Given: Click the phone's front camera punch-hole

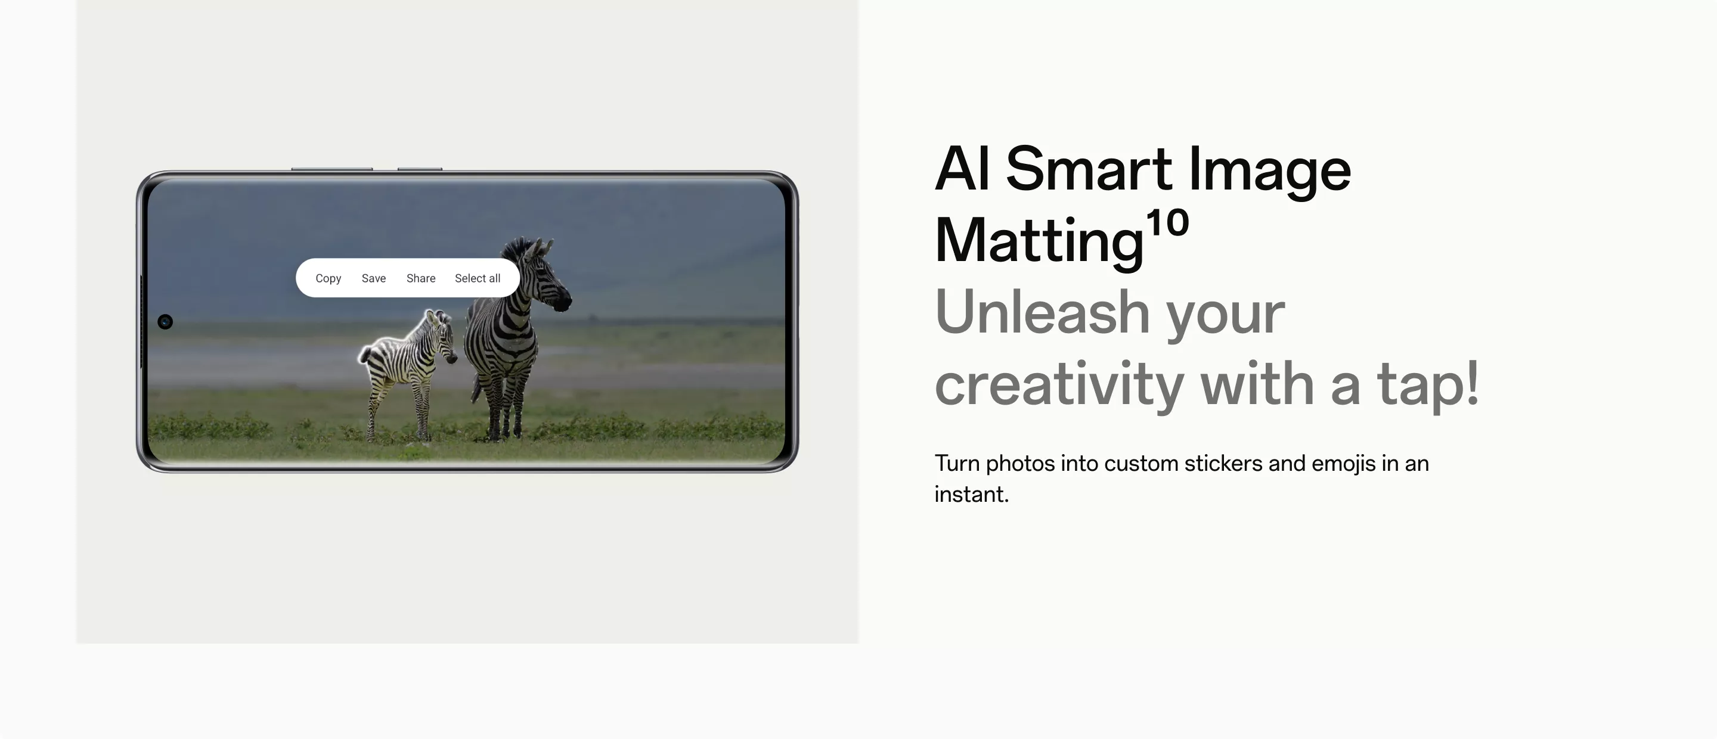Looking at the screenshot, I should pyautogui.click(x=165, y=322).
